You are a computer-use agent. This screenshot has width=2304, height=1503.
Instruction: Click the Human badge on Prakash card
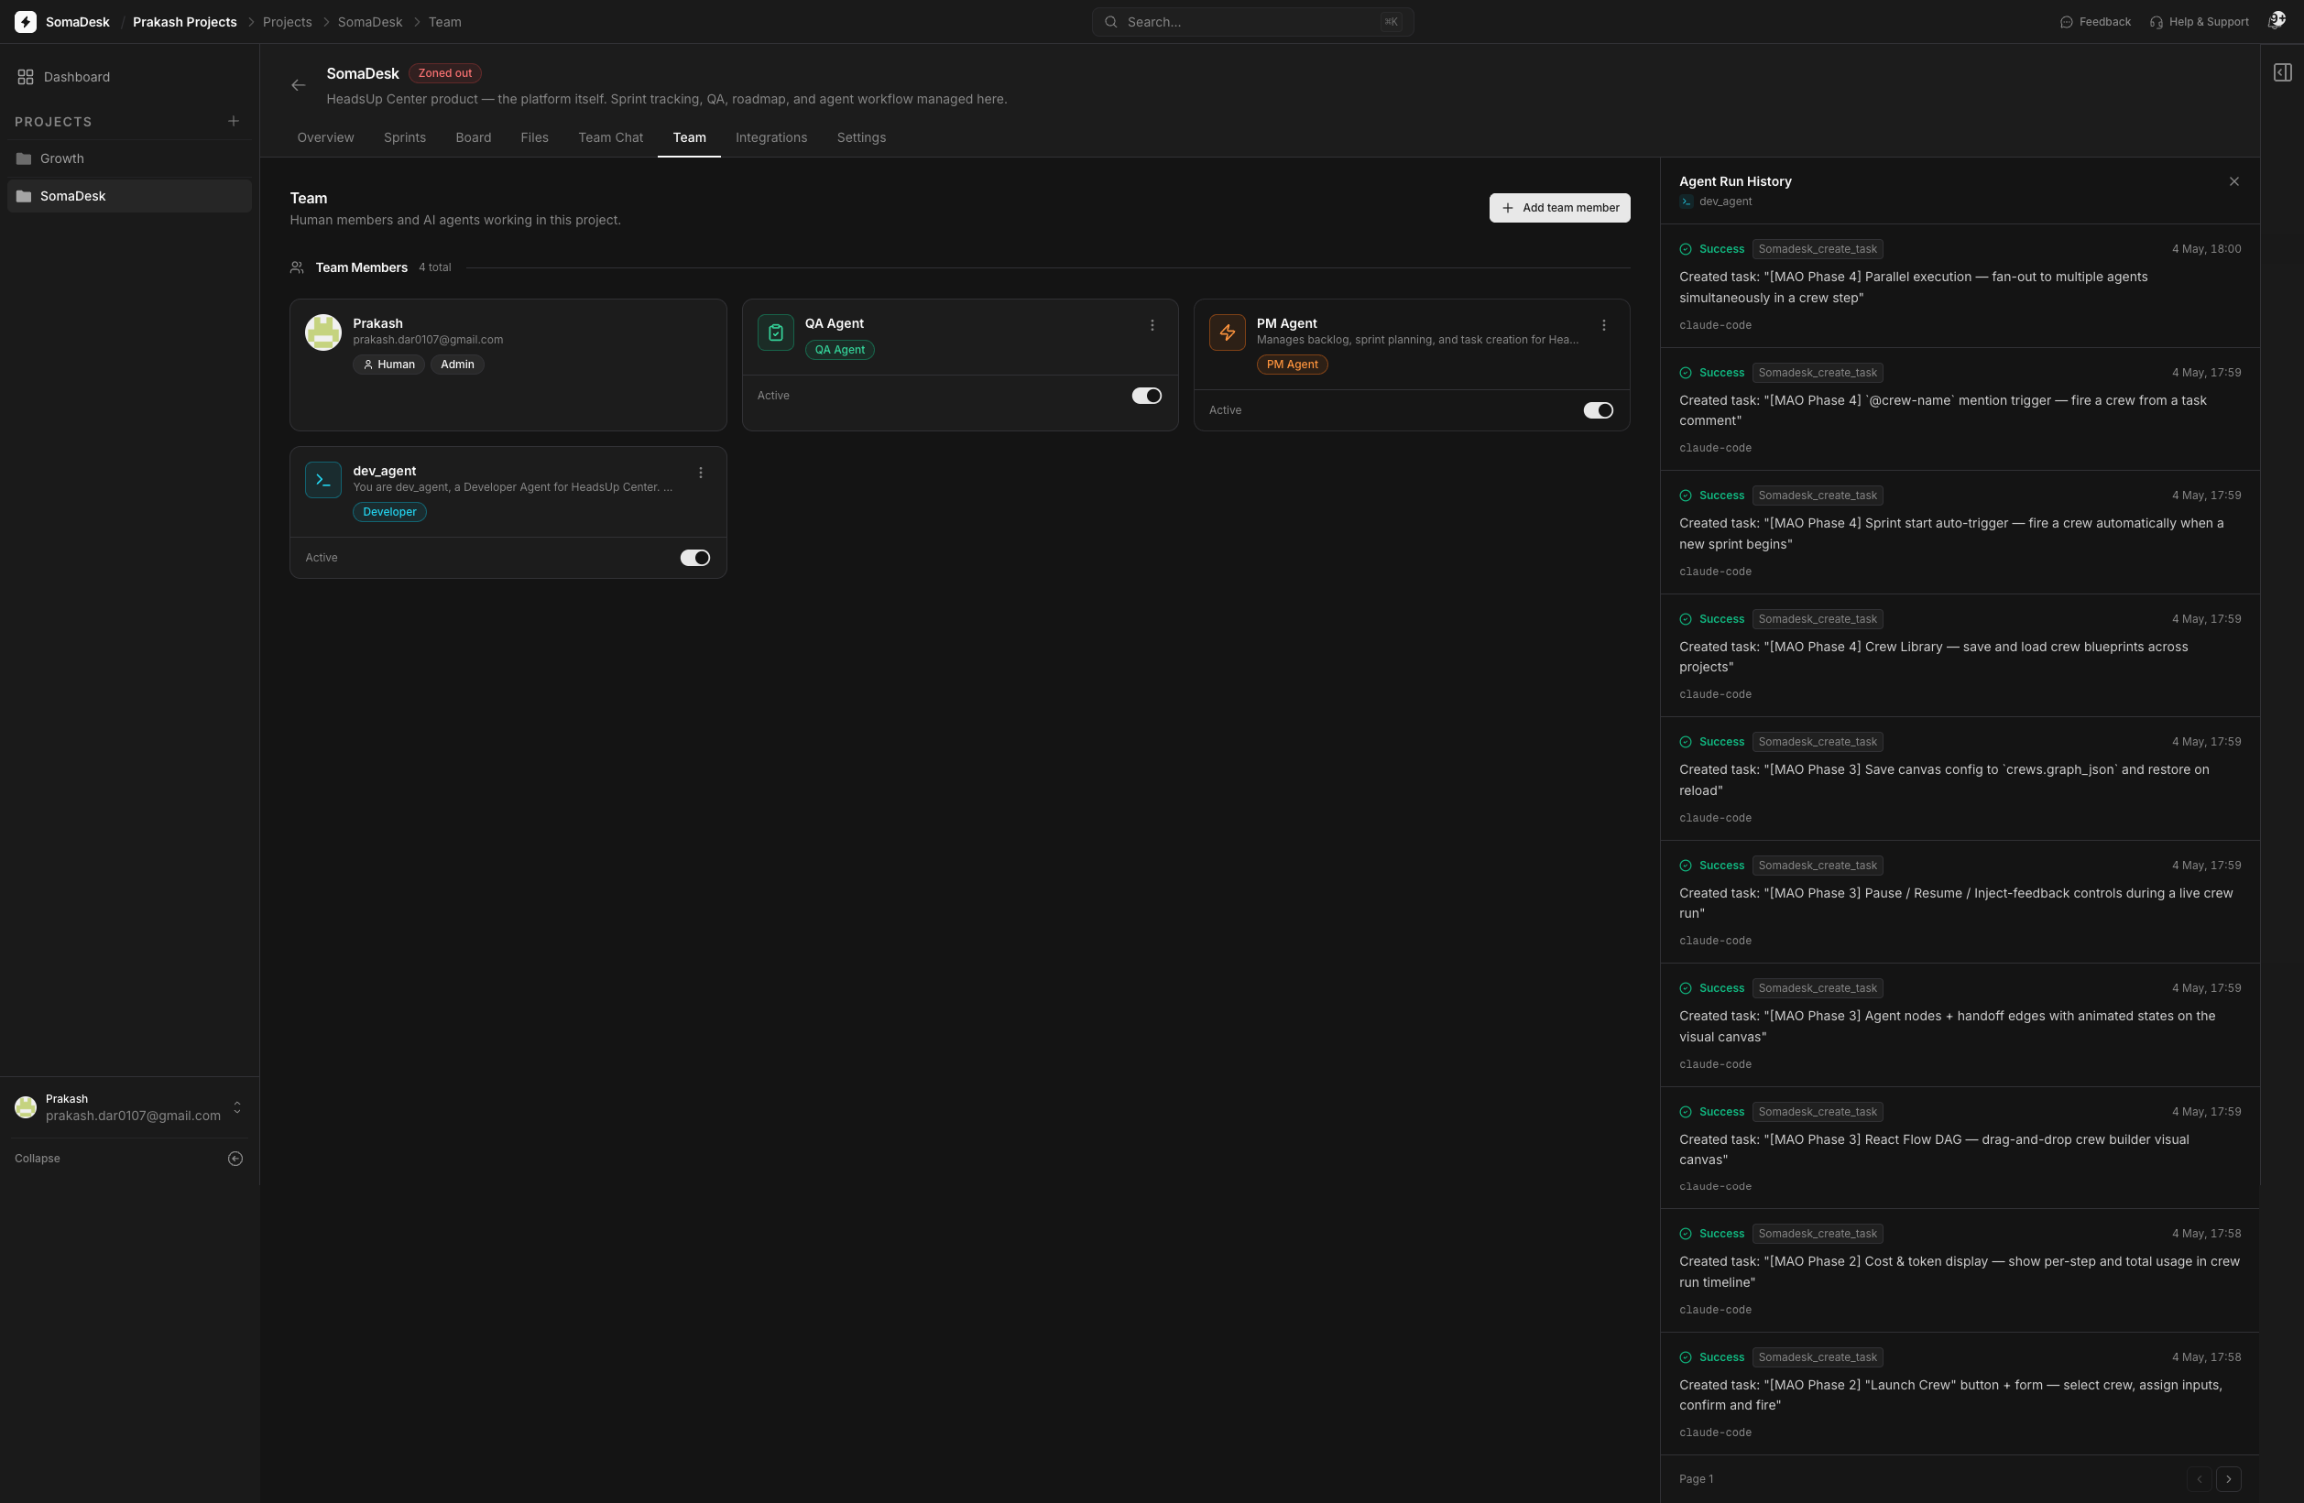coord(389,364)
